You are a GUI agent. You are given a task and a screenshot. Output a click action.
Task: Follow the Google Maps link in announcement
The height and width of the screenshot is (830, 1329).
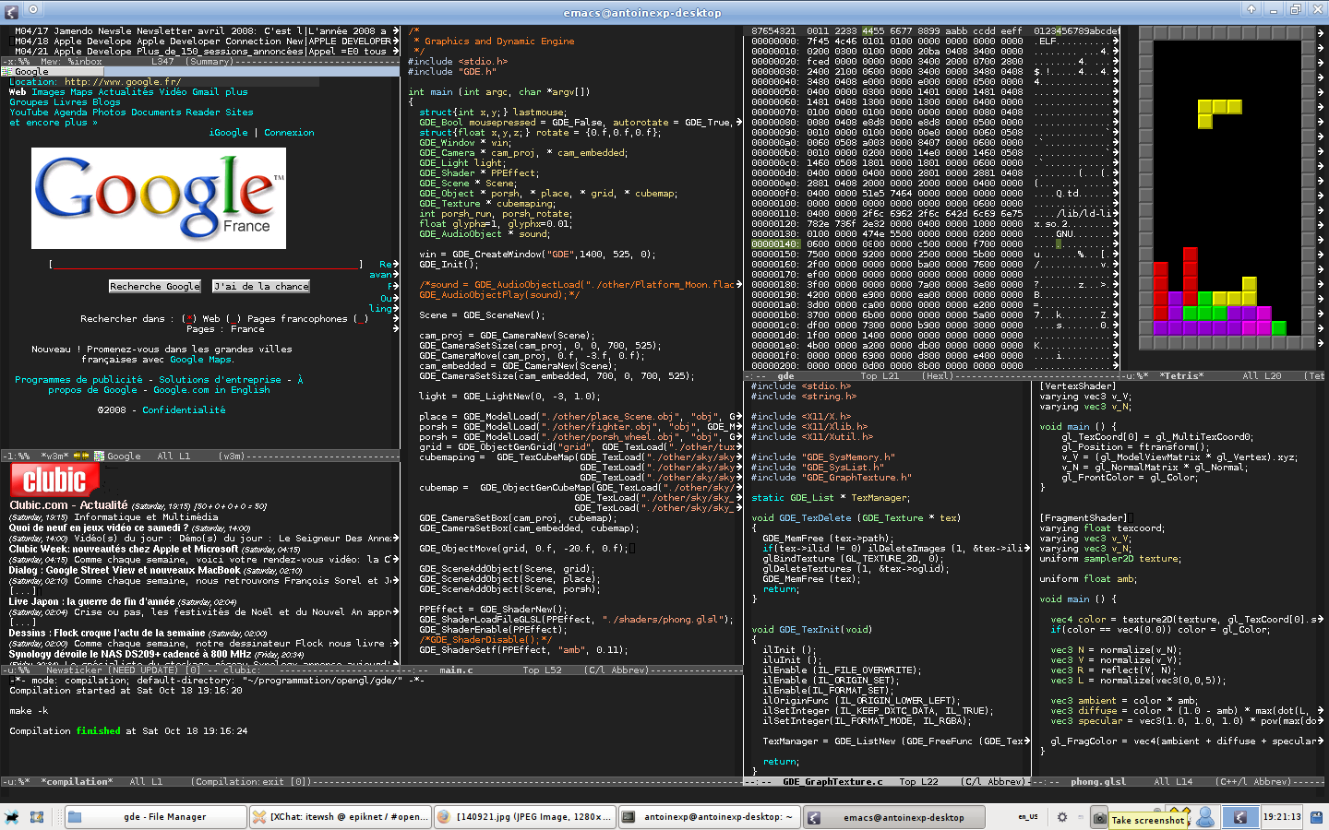200,360
